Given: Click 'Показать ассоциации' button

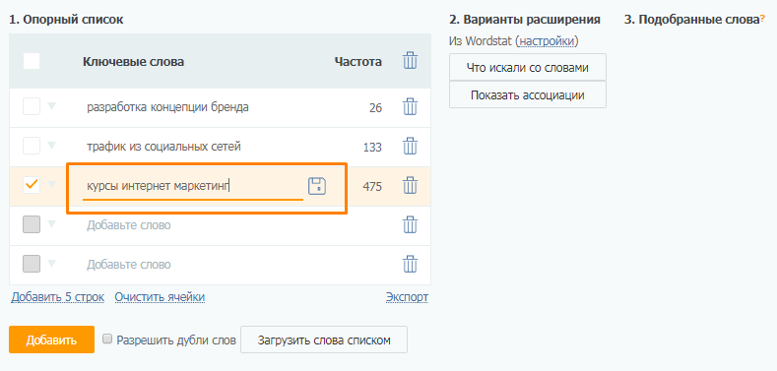Looking at the screenshot, I should 528,95.
